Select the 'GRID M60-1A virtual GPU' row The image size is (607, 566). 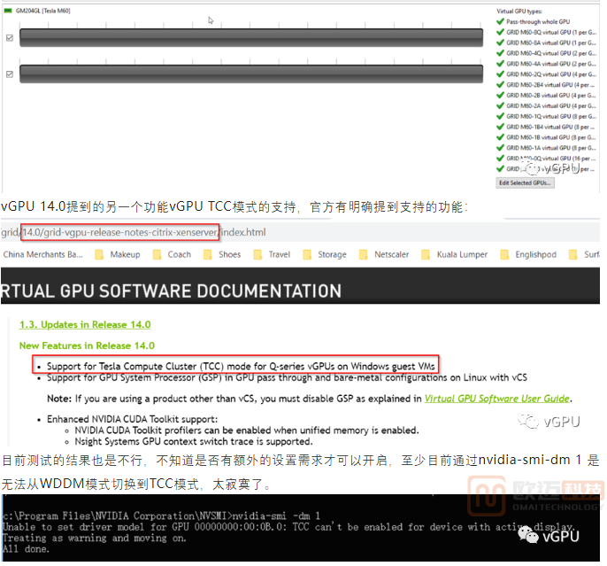point(547,148)
